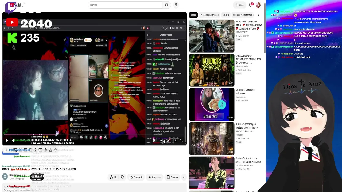This screenshot has width=342, height=192.
Task: Select the Subidos recientemente filter chip
Action: pyautogui.click(x=243, y=15)
